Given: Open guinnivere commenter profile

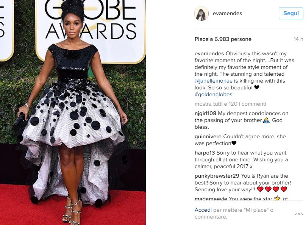Looking at the screenshot, I should (208, 136).
